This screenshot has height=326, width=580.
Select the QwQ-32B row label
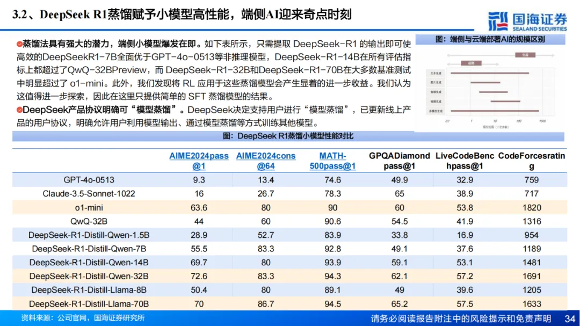click(89, 221)
